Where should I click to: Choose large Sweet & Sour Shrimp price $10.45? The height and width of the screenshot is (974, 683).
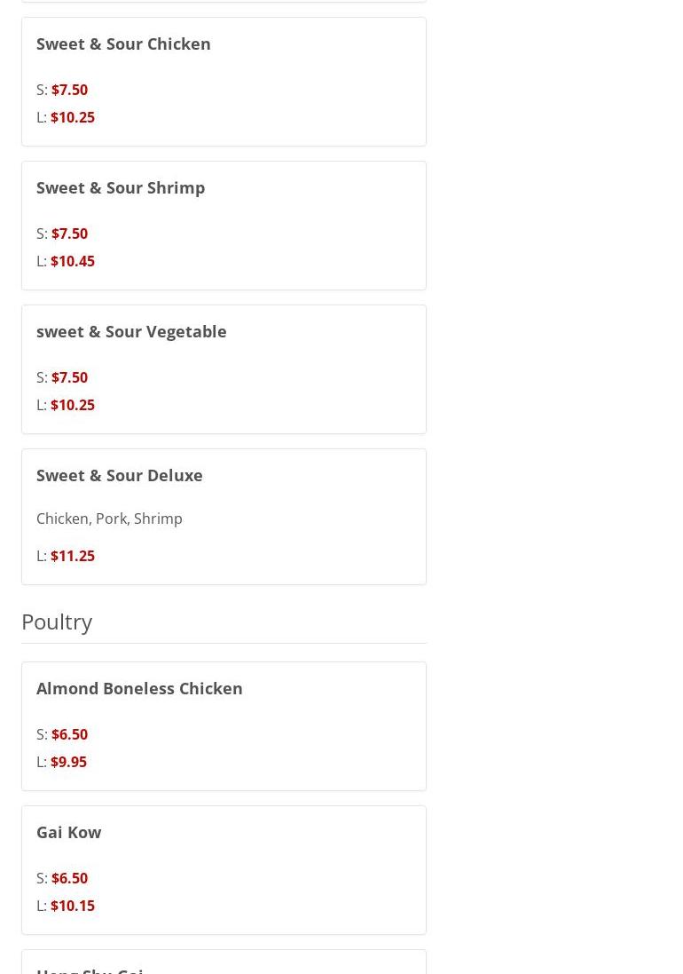72,261
